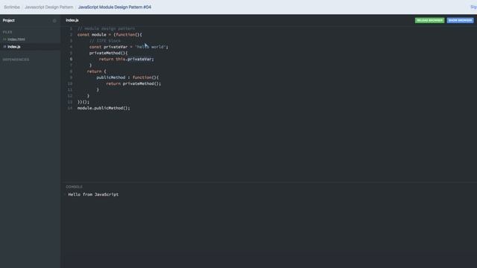This screenshot has height=268, width=477.
Task: Click the "module.publicMethod();" line
Action: (104, 108)
